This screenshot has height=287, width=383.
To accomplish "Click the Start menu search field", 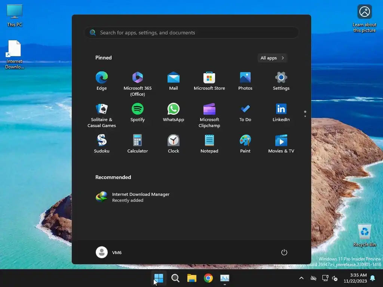I will pos(191,33).
